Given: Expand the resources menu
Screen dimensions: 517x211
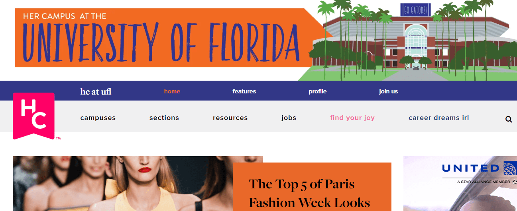Looking at the screenshot, I should pyautogui.click(x=230, y=118).
